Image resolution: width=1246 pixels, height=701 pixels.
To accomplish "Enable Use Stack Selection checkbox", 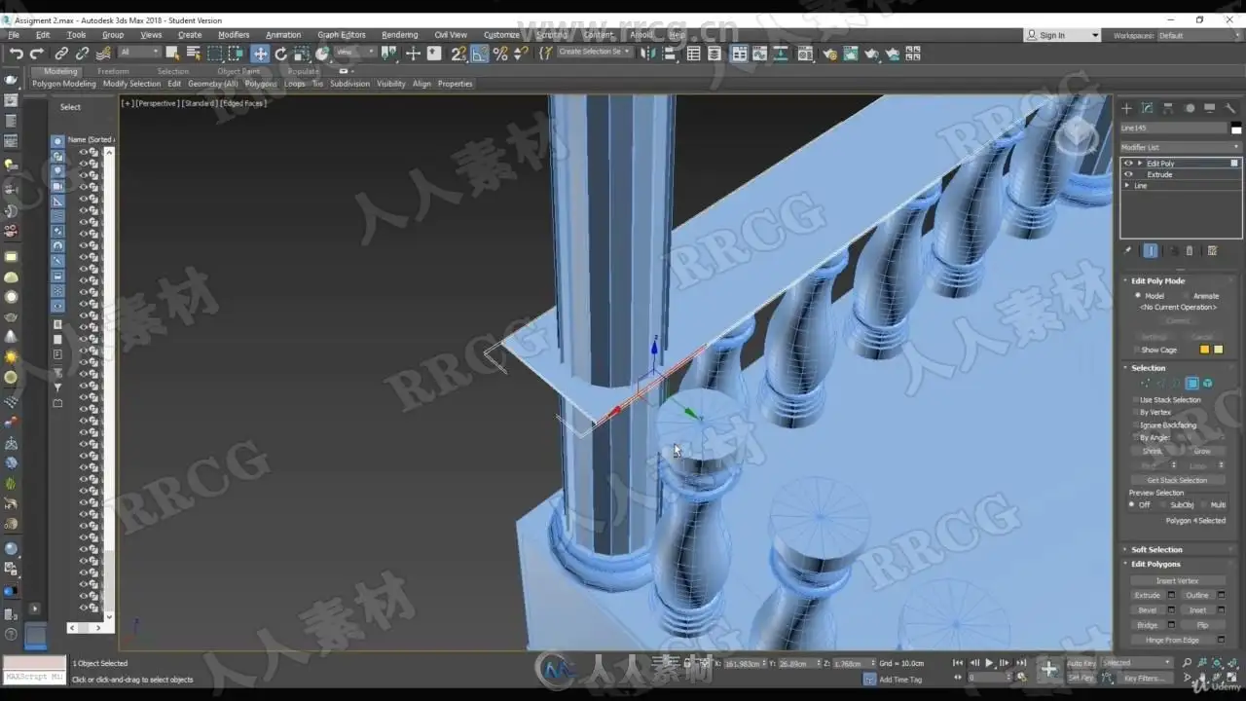I will (x=1136, y=400).
